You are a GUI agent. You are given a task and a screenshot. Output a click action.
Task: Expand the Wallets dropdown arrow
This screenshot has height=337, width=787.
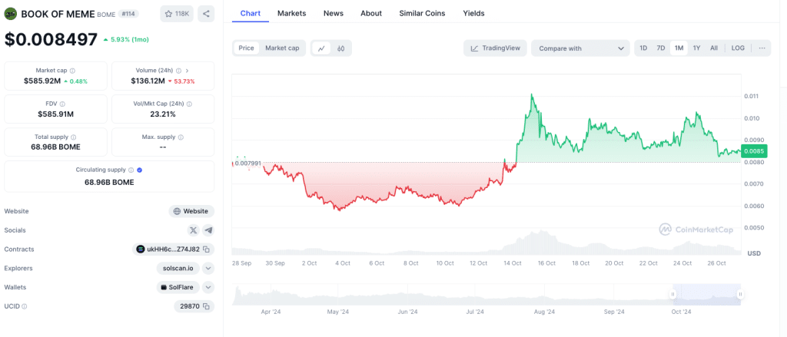(x=208, y=287)
